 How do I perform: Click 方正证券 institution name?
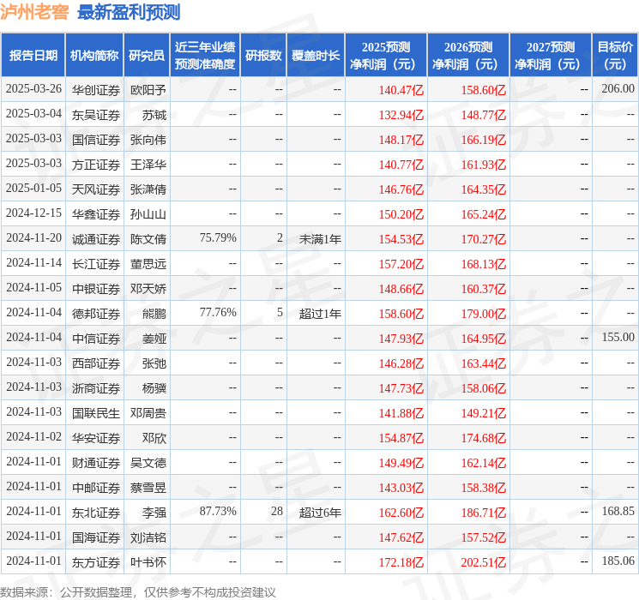(x=96, y=165)
